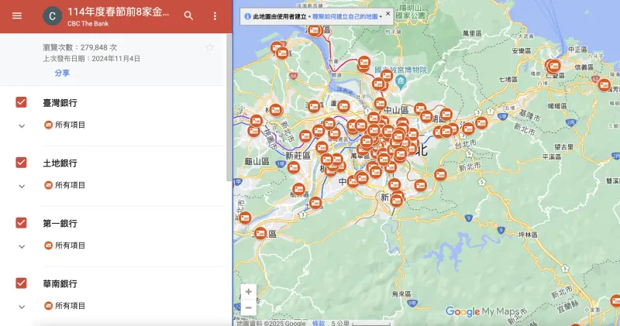Image resolution: width=620 pixels, height=326 pixels.
Task: Expand 所有項目 under 第一銀行
Action: [x=22, y=246]
